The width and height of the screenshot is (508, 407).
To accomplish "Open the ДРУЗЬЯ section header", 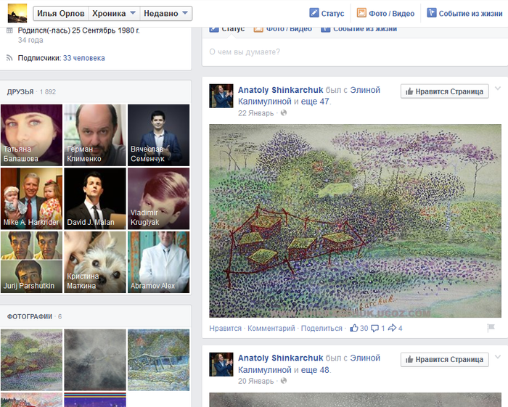I will click(20, 91).
